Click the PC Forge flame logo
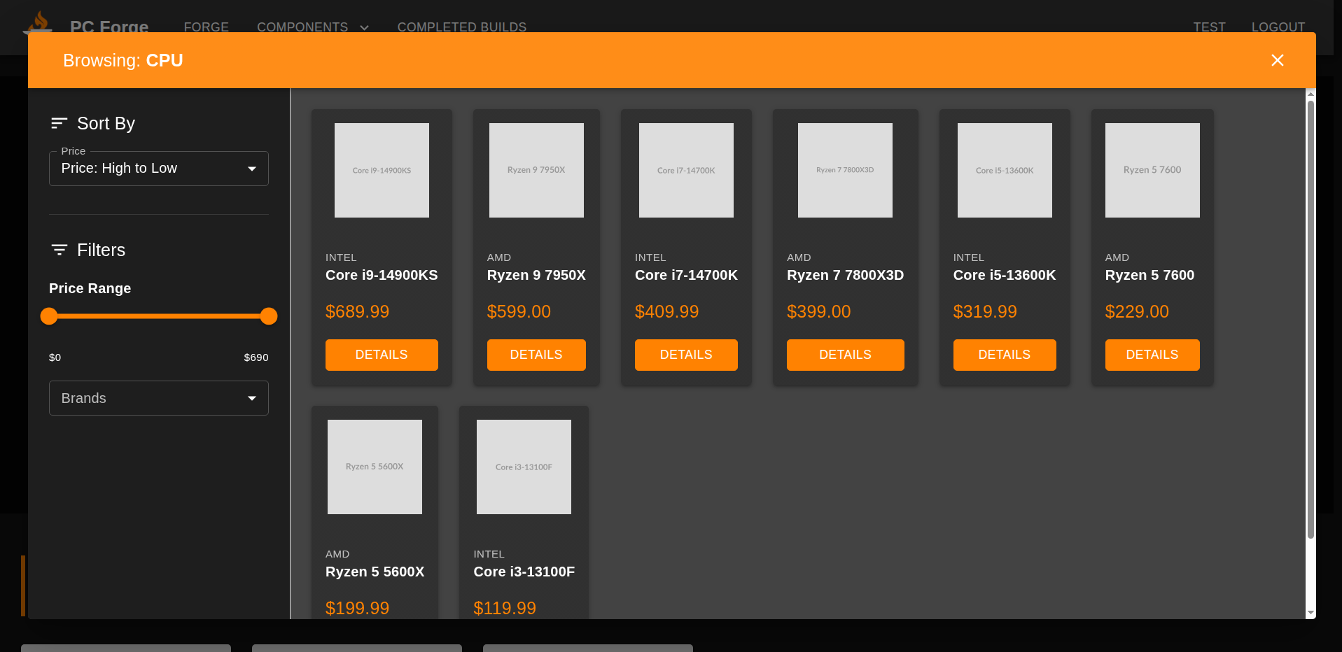 [x=39, y=22]
